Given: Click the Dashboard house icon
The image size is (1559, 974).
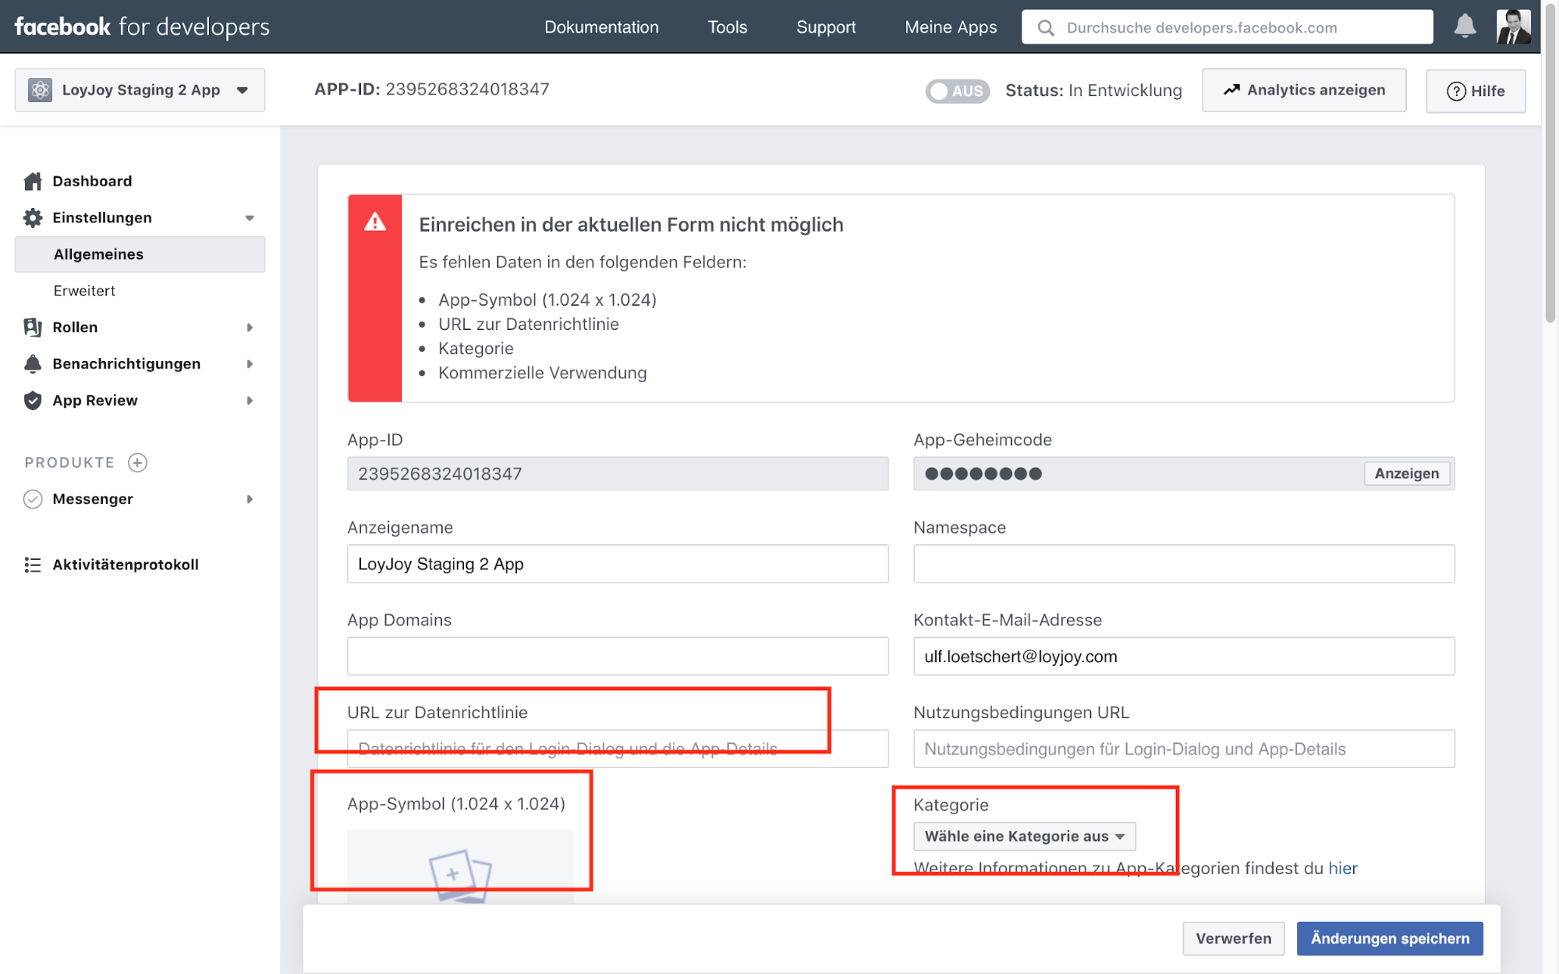Looking at the screenshot, I should pyautogui.click(x=33, y=181).
